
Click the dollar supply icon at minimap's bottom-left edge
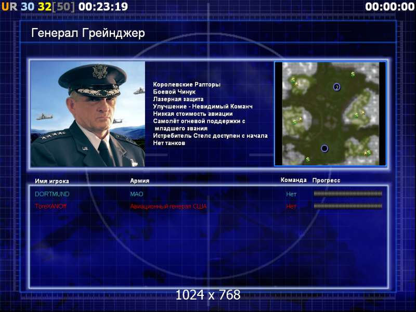coord(307,159)
